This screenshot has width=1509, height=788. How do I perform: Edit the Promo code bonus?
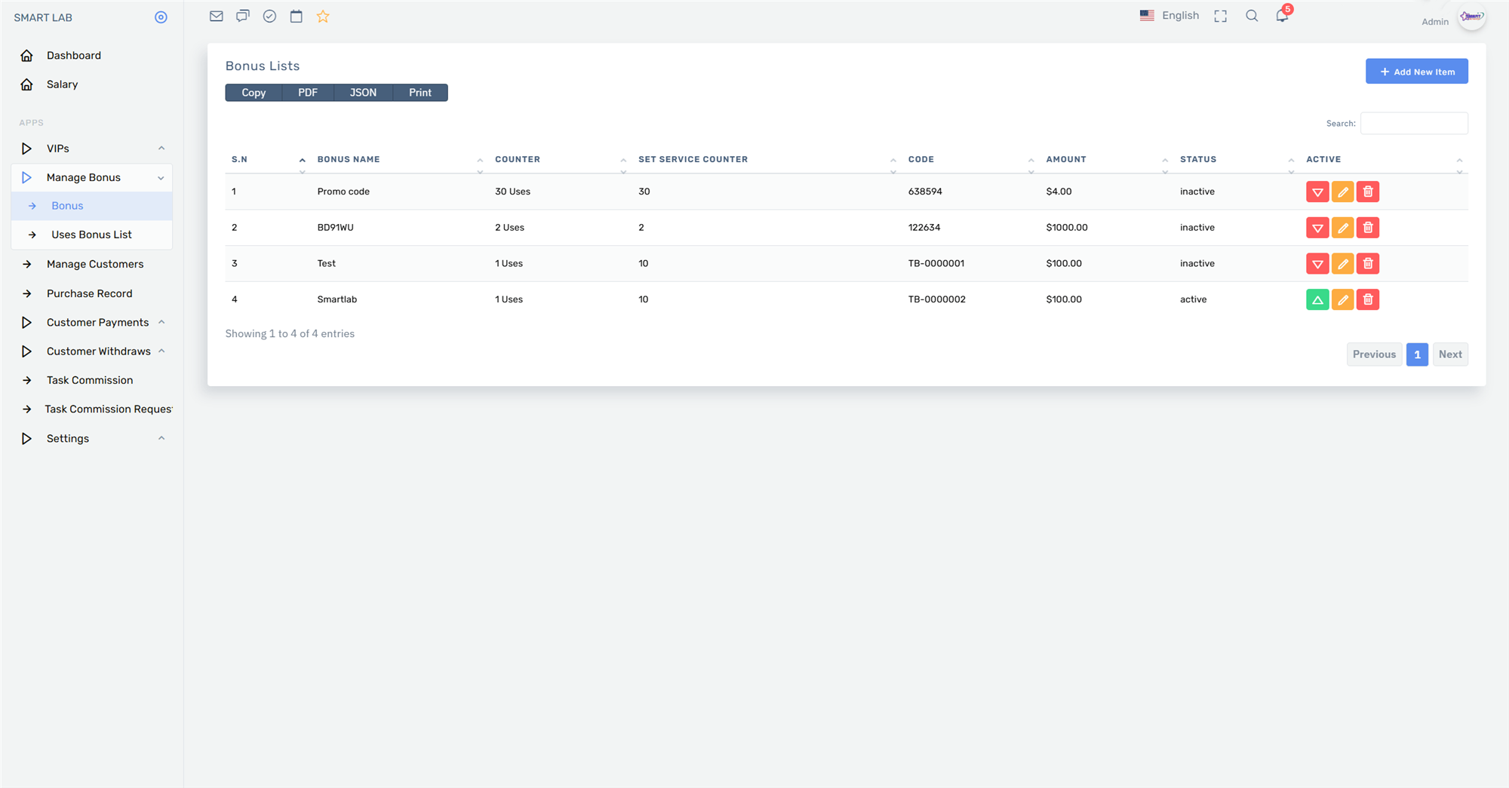click(x=1343, y=192)
